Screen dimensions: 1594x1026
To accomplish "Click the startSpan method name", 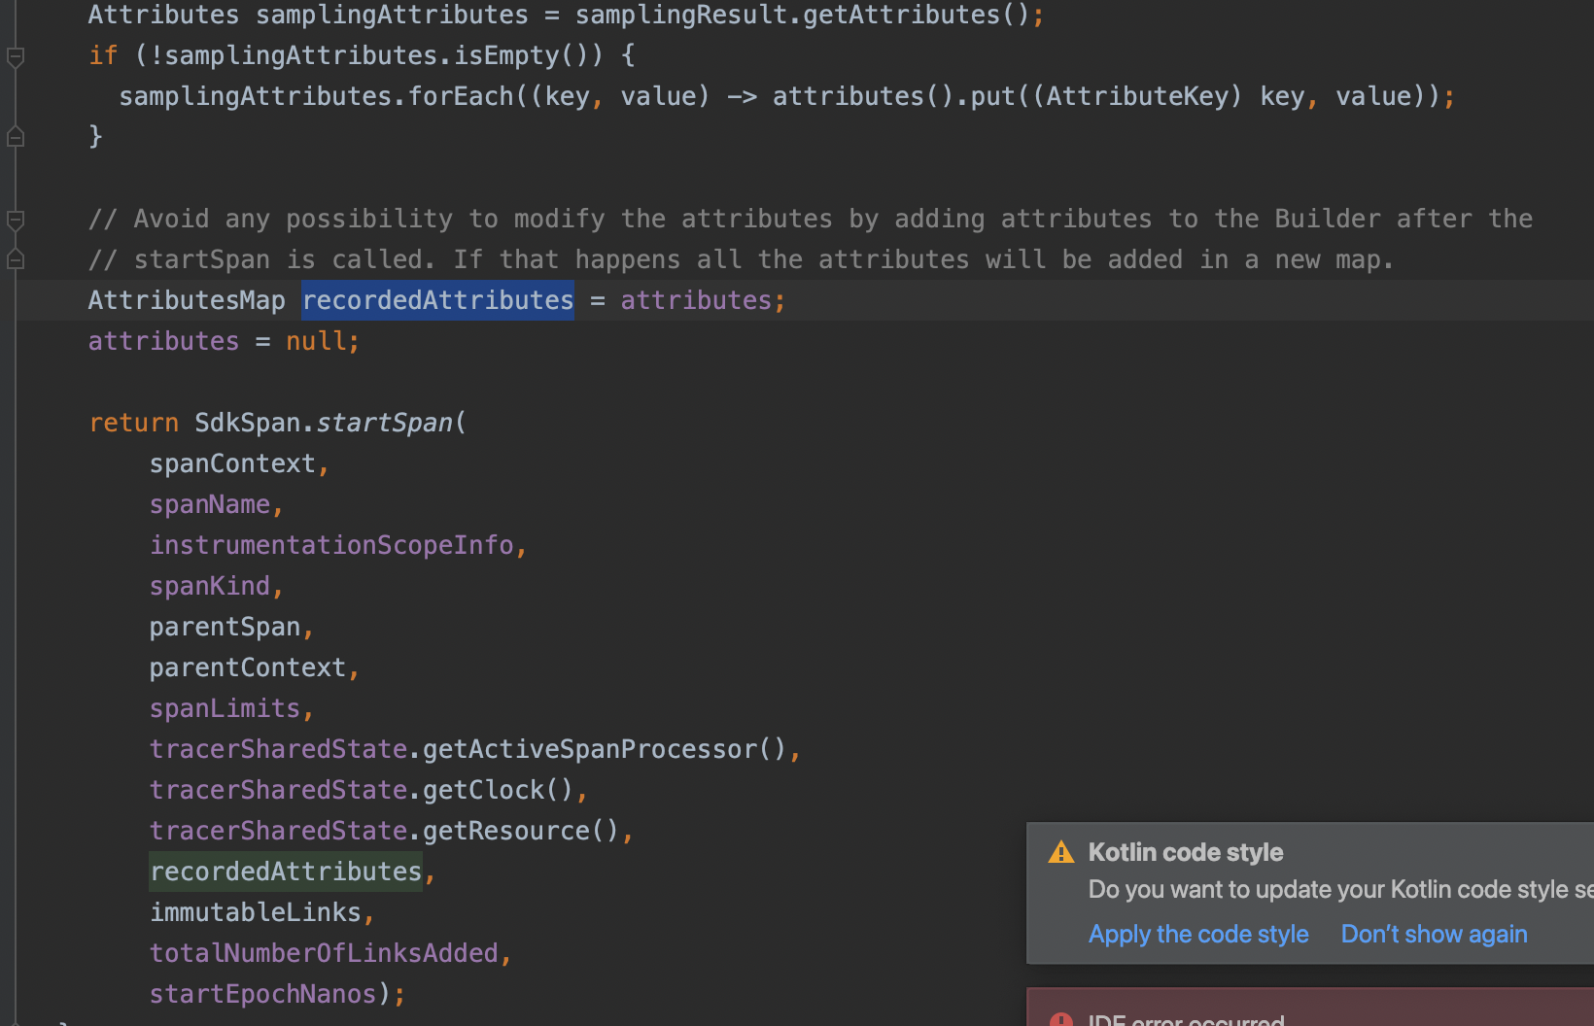I will 385,423.
